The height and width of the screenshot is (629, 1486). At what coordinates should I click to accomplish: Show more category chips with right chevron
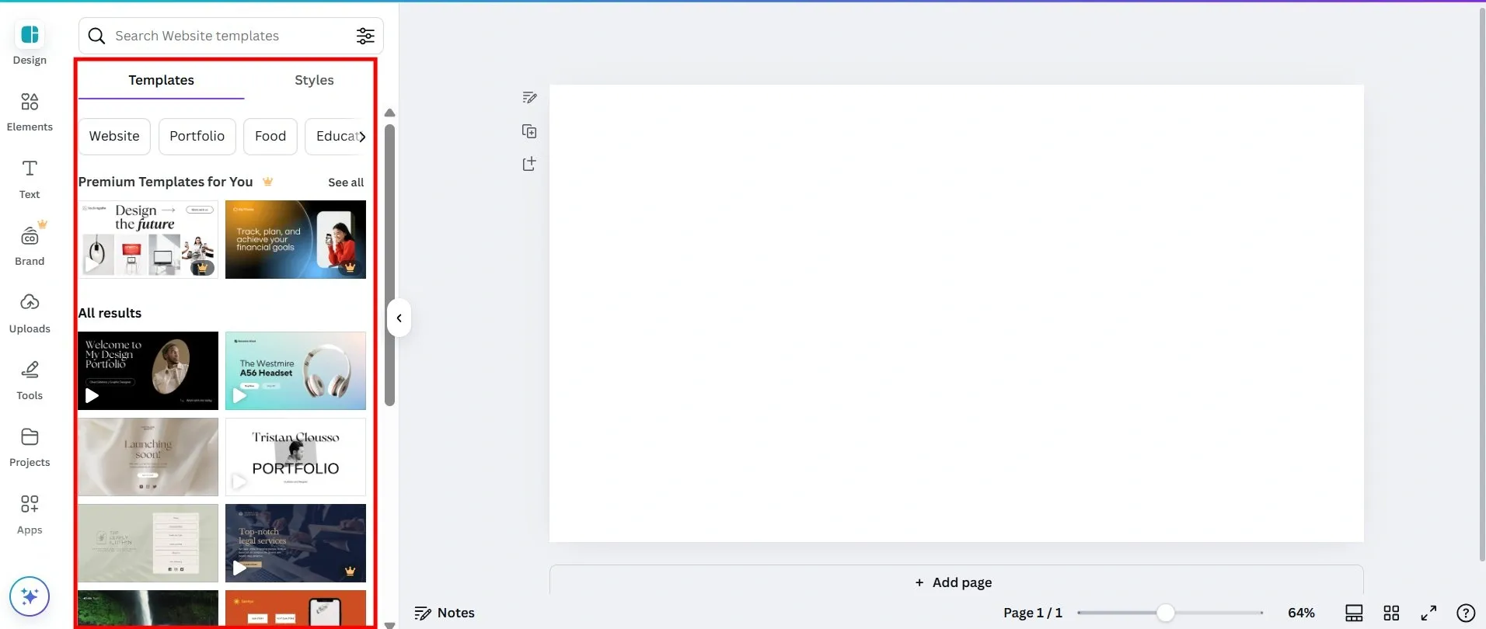tap(362, 137)
